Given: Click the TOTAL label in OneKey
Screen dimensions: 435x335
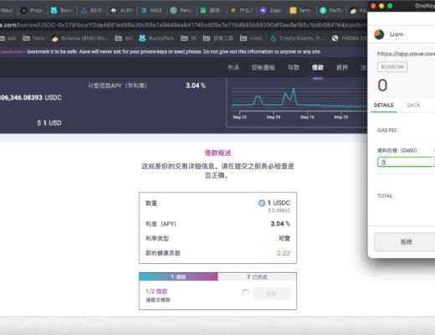Looking at the screenshot, I should tap(385, 196).
